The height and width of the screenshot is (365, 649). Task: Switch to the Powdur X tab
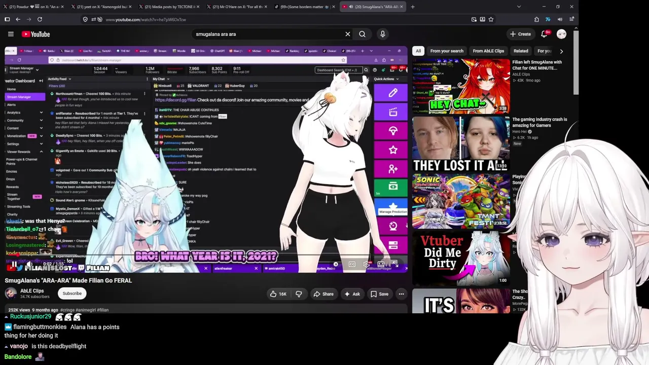click(33, 7)
